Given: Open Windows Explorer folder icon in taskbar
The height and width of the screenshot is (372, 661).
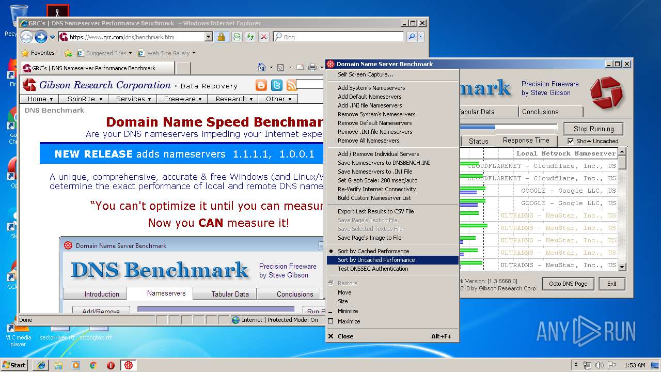Looking at the screenshot, I should point(58,365).
